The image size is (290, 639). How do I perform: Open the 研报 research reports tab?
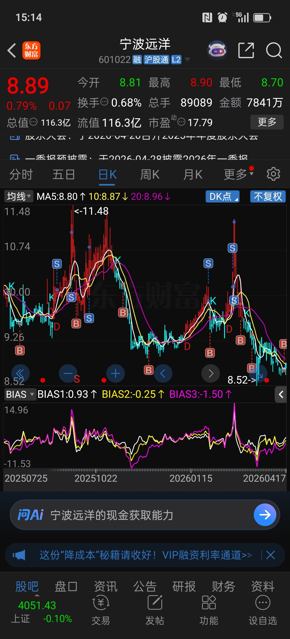pyautogui.click(x=184, y=586)
